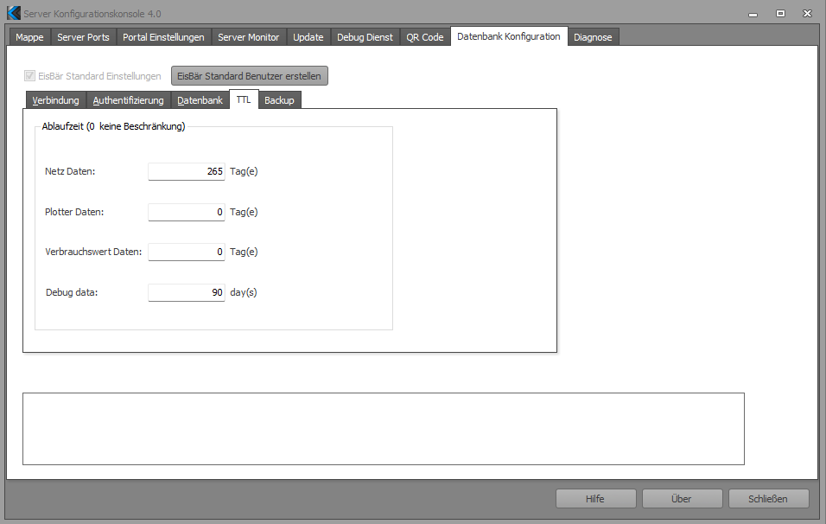The image size is (826, 524).
Task: Select Verbrauchswert Daten input field
Action: pyautogui.click(x=187, y=252)
